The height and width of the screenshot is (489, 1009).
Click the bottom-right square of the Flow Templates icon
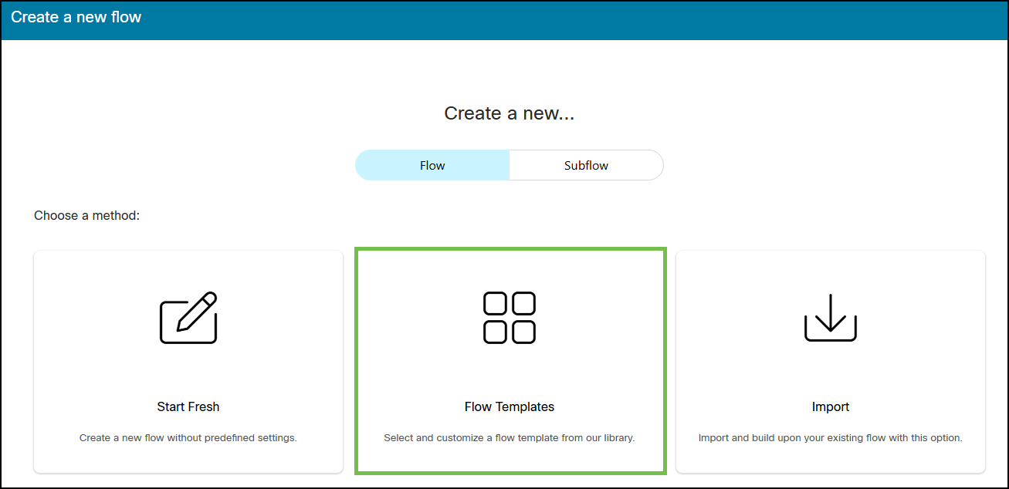524,332
